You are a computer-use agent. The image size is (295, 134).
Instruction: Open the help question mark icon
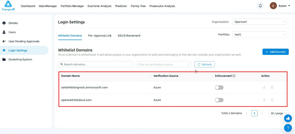pyautogui.click(x=288, y=128)
